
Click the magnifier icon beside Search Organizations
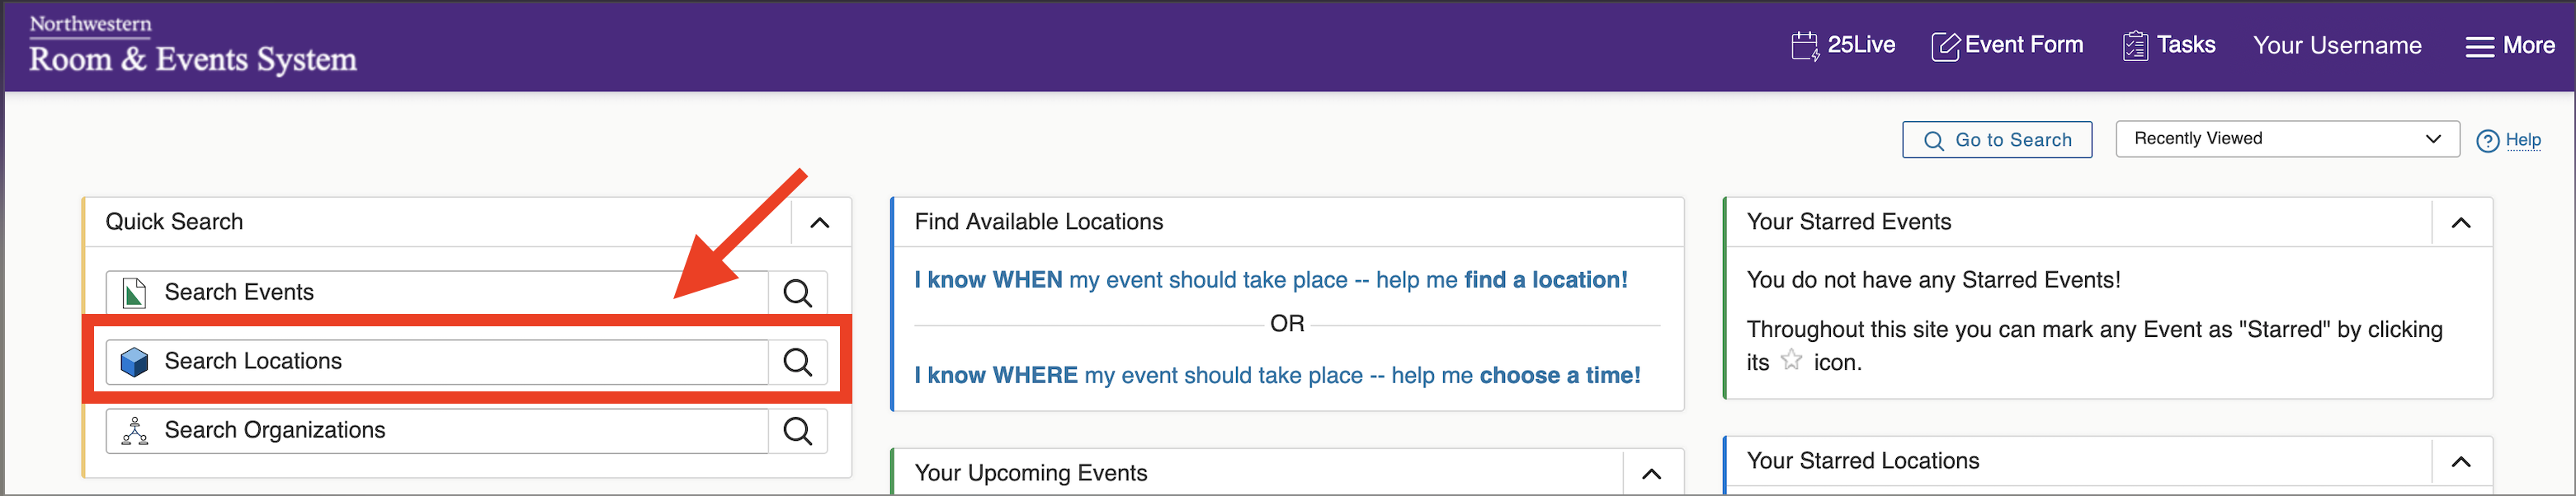797,430
